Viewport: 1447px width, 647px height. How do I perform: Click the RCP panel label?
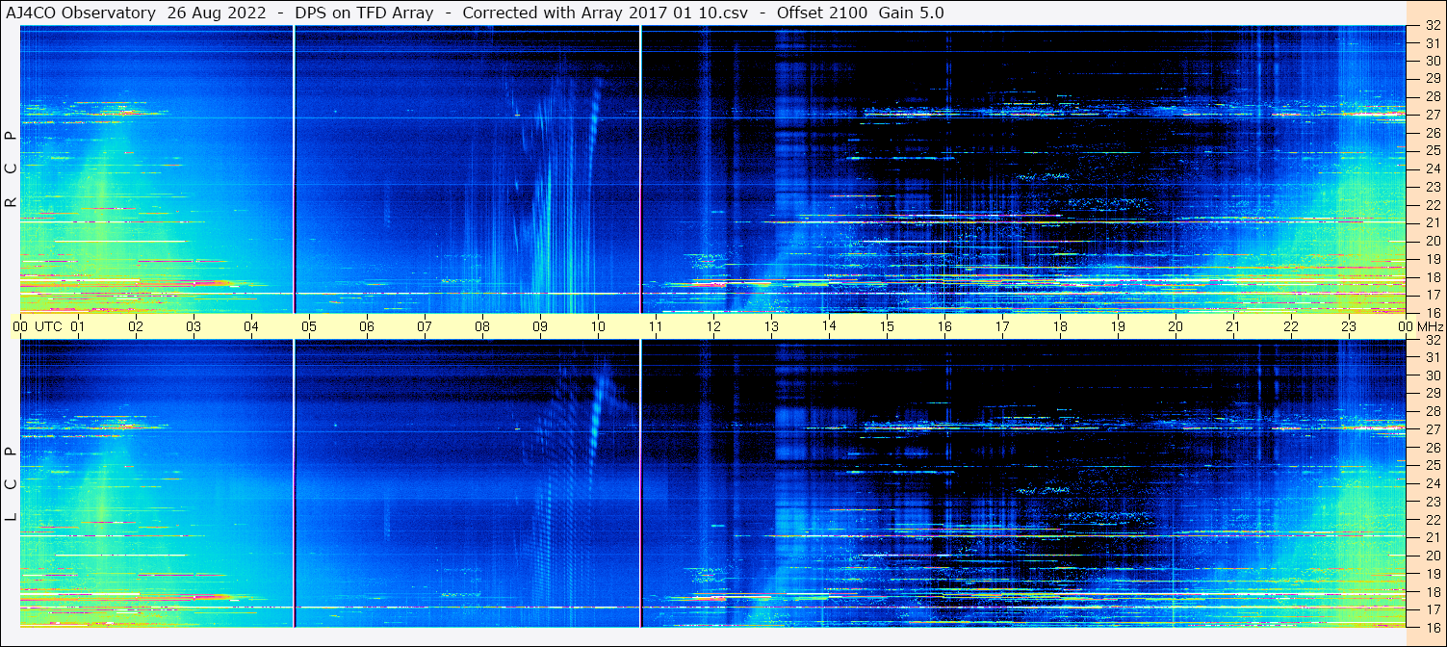click(x=11, y=168)
